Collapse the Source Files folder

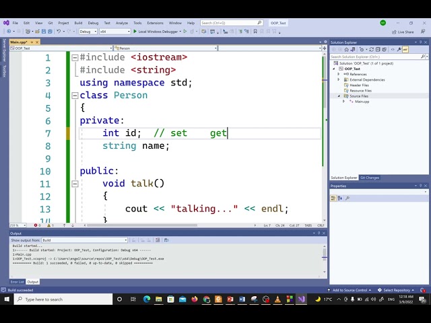(339, 96)
